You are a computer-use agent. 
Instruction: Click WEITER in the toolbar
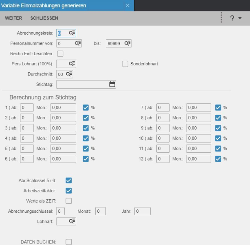pos(13,18)
